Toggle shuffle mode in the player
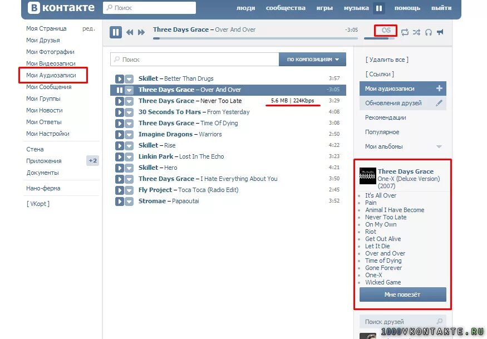 click(416, 32)
